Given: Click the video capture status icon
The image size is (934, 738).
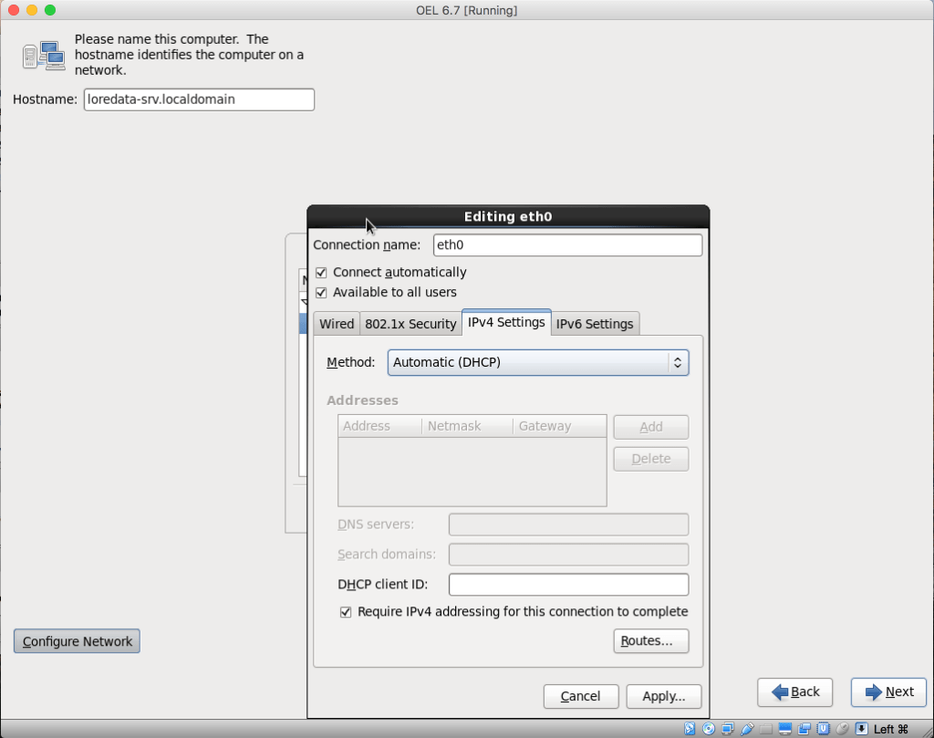Looking at the screenshot, I should pos(804,729).
